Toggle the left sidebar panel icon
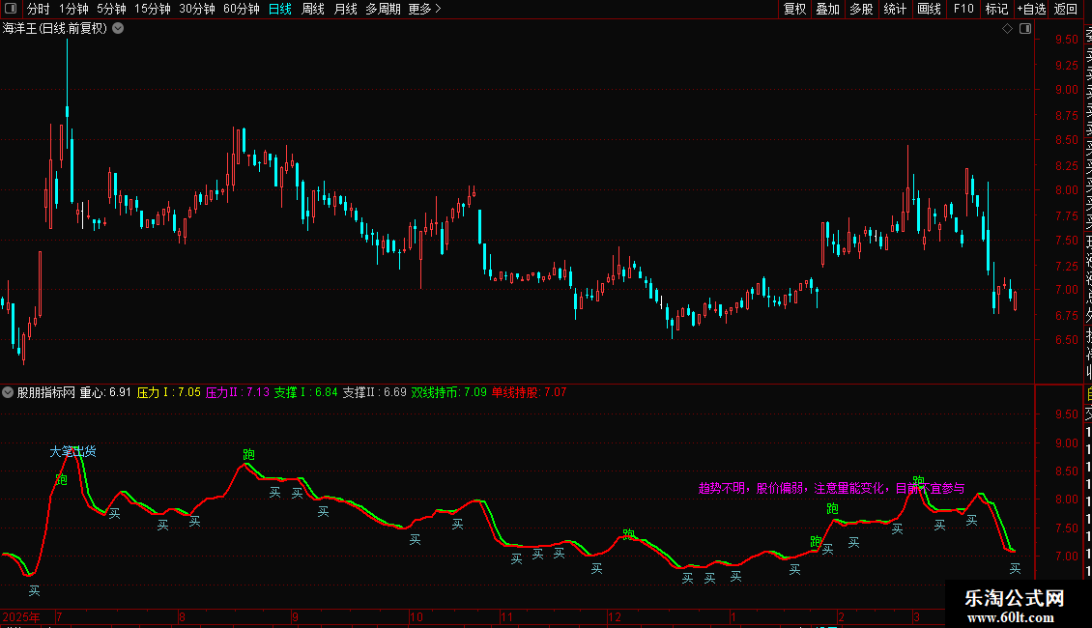 click(x=11, y=9)
